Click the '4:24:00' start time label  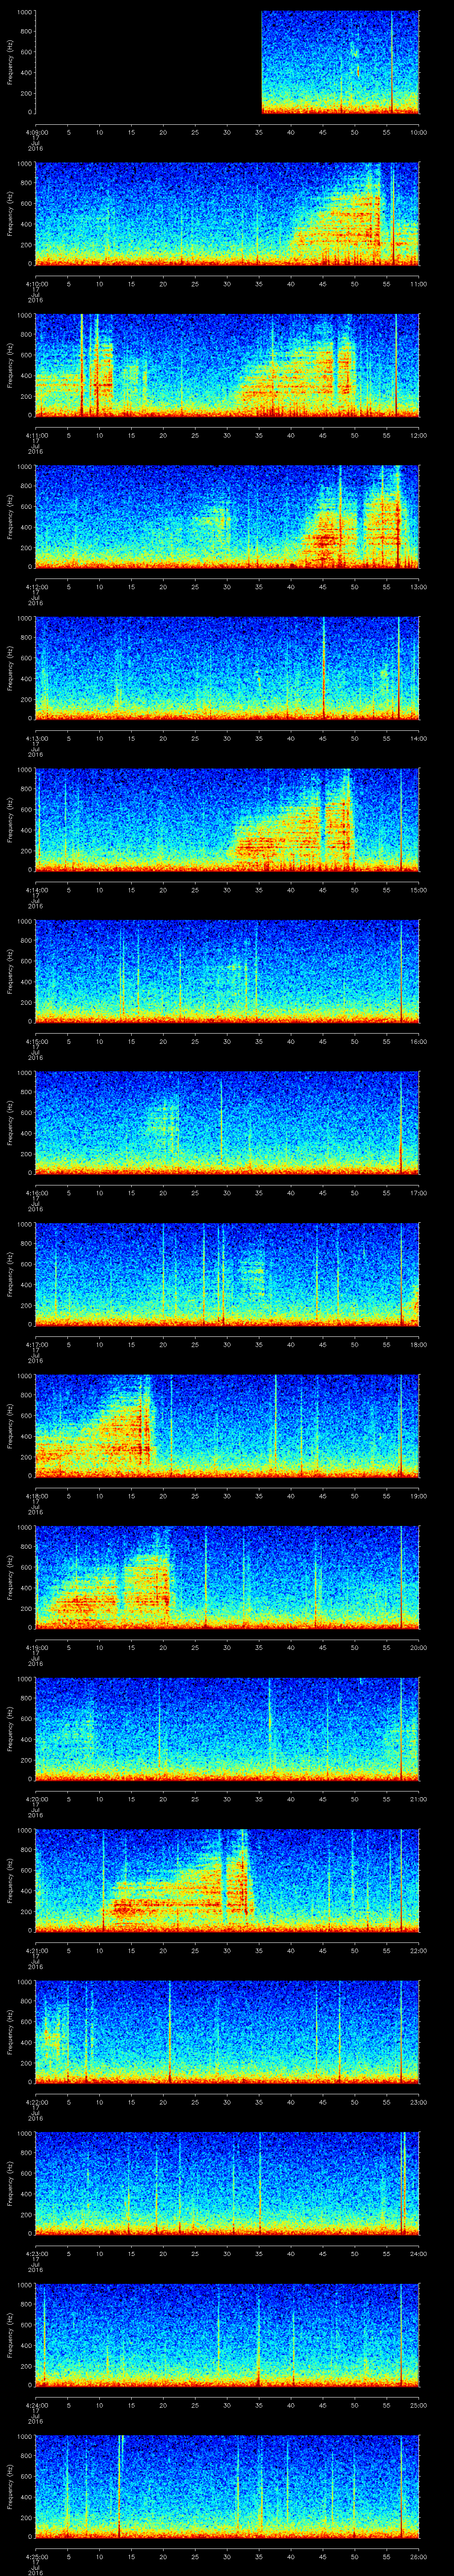36,2405
